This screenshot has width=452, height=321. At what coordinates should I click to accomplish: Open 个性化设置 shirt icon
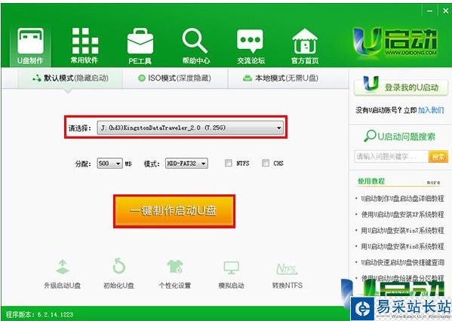click(175, 267)
